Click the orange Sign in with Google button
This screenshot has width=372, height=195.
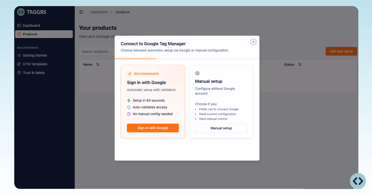pyautogui.click(x=153, y=128)
